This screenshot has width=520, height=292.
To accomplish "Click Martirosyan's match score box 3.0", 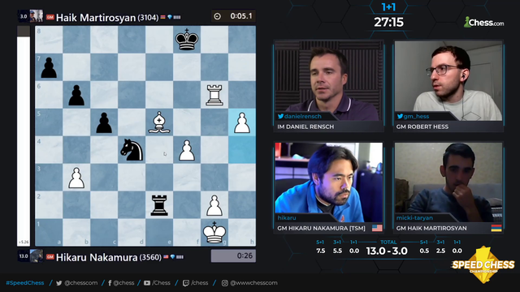I will click(24, 16).
